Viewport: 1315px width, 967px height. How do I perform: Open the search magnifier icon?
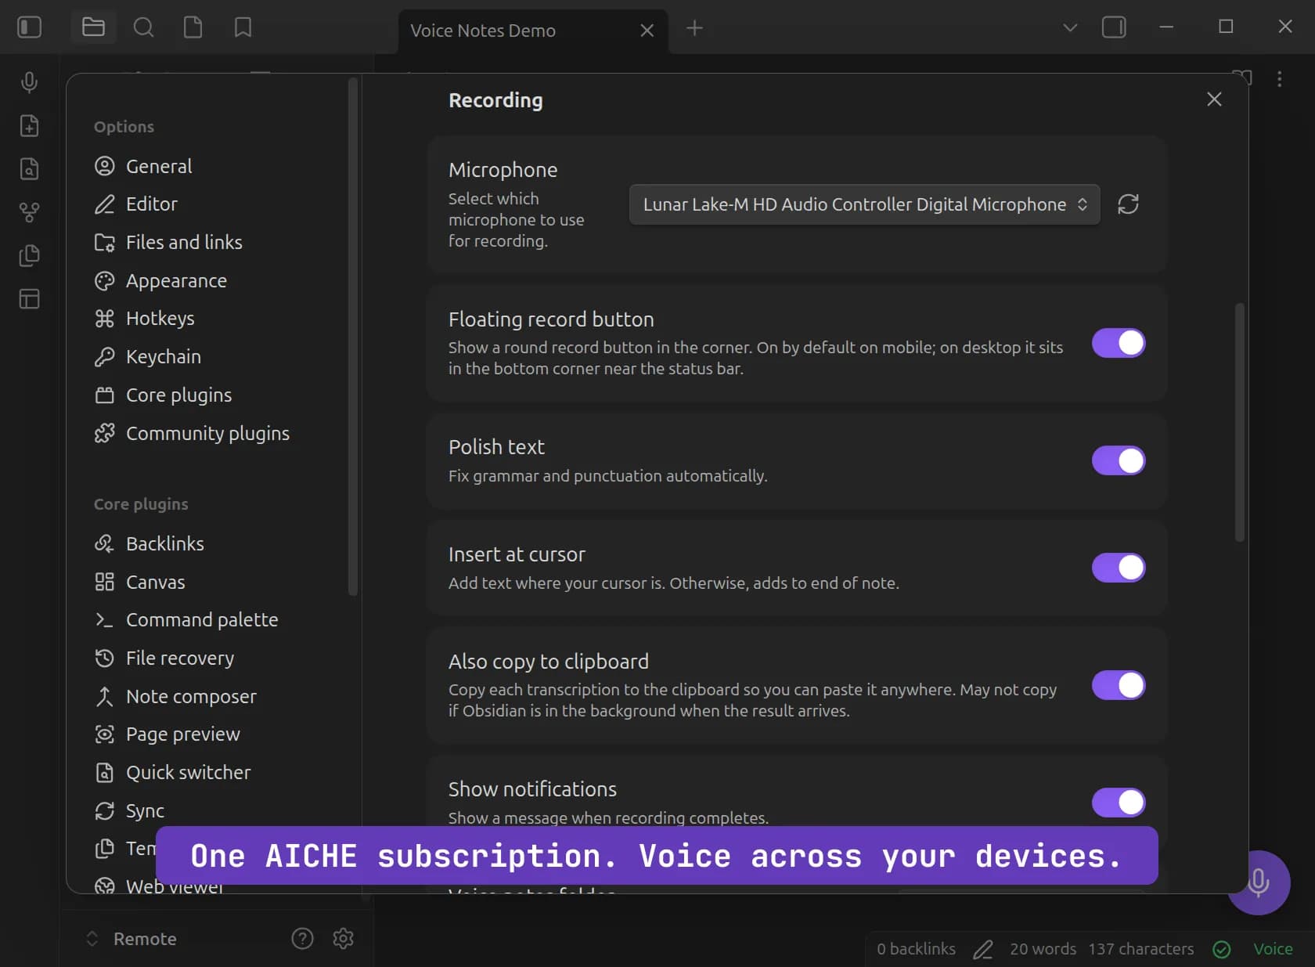[143, 27]
